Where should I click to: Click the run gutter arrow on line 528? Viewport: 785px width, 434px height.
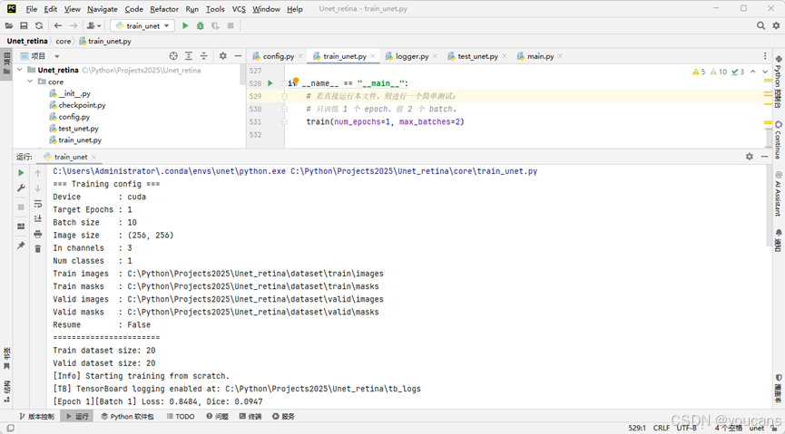point(270,83)
